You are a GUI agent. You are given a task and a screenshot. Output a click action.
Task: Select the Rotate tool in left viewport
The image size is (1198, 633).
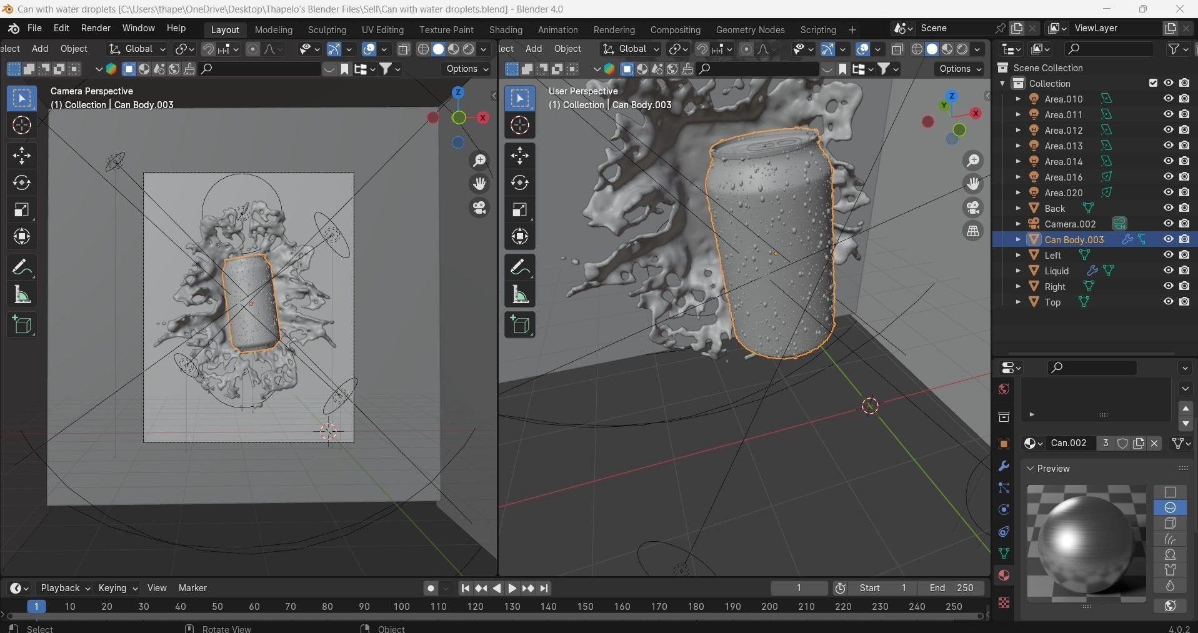coord(22,183)
